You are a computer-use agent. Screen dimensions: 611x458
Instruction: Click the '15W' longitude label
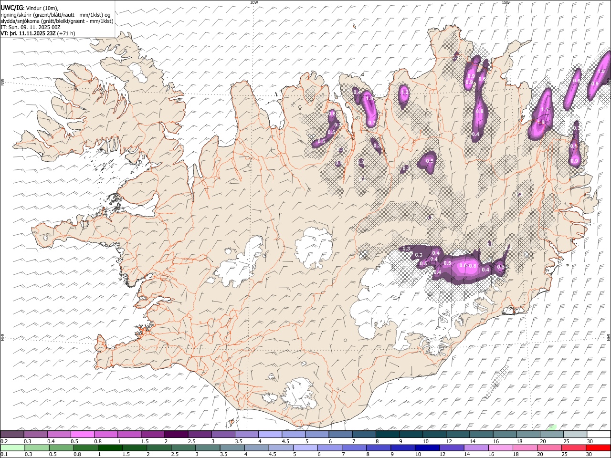pyautogui.click(x=506, y=2)
